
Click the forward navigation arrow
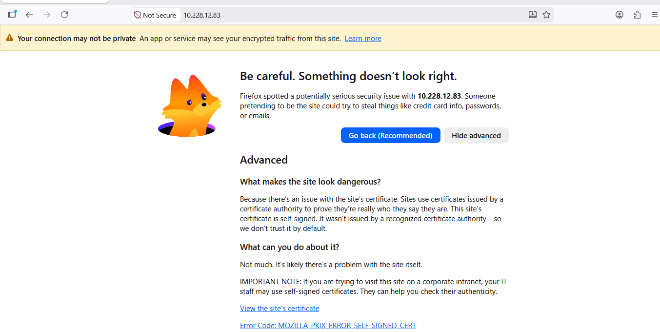coord(47,15)
